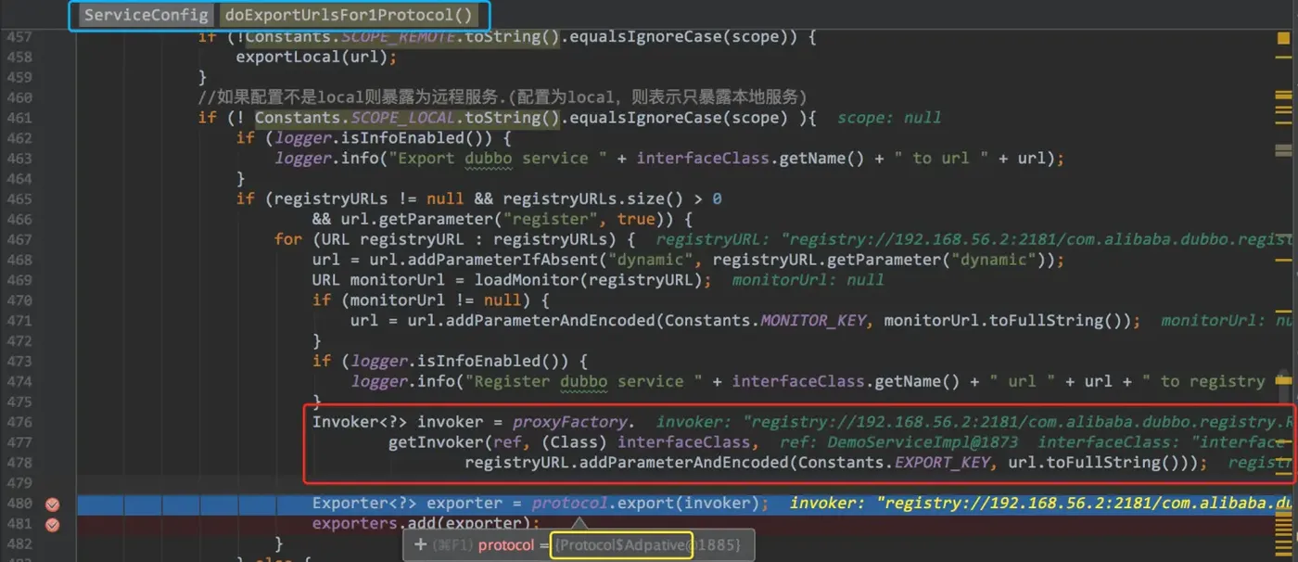The image size is (1298, 562).
Task: Click the Chinese comment on line 460
Action: click(x=502, y=97)
